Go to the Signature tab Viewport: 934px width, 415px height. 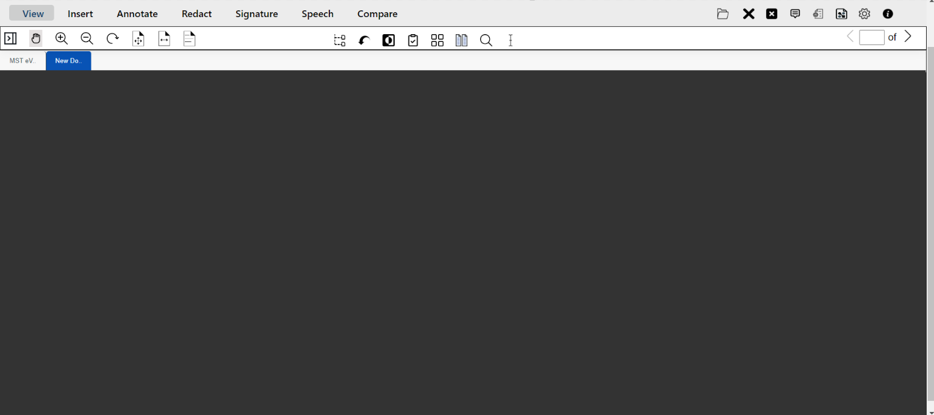point(256,13)
